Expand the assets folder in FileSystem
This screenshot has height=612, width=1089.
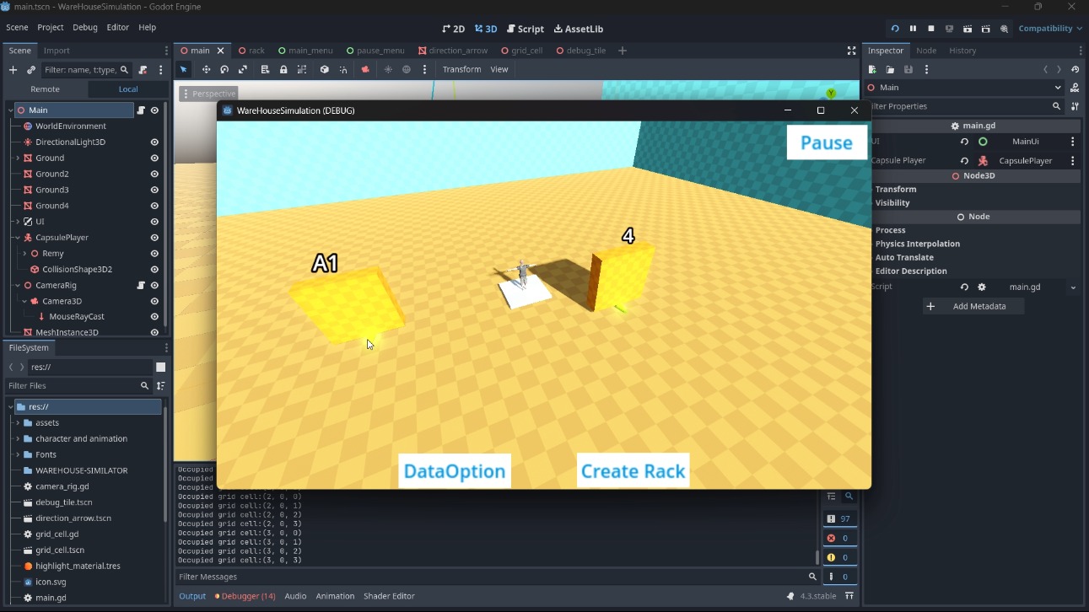coord(18,423)
